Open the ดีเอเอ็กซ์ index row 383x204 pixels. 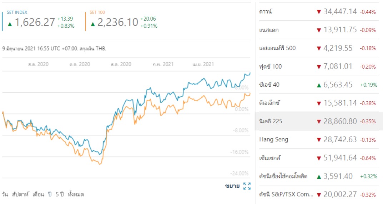(270, 103)
